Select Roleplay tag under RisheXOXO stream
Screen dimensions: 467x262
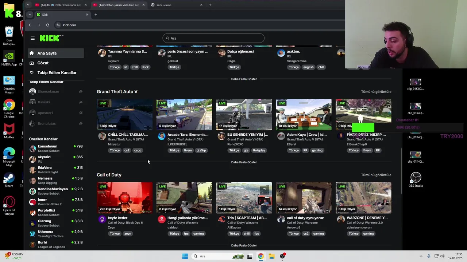(x=259, y=150)
